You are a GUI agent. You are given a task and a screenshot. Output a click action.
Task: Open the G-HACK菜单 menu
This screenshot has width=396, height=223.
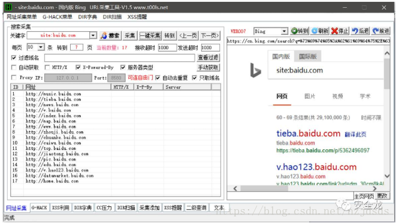pos(58,17)
